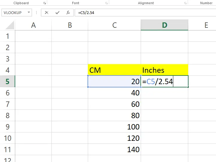Select row 5 header
Image resolution: width=216 pixels, height=162 pixels.
tap(7, 81)
